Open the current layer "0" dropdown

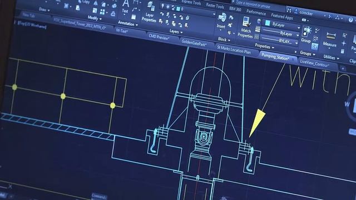pyautogui.click(x=214, y=14)
